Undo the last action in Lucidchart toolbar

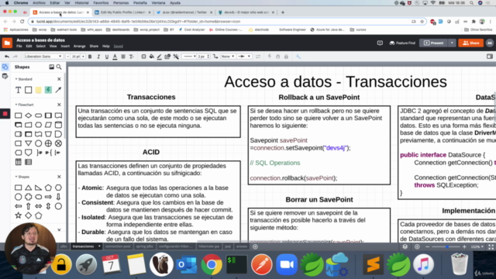click(x=7, y=57)
